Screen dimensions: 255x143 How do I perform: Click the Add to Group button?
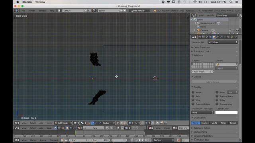[212, 82]
